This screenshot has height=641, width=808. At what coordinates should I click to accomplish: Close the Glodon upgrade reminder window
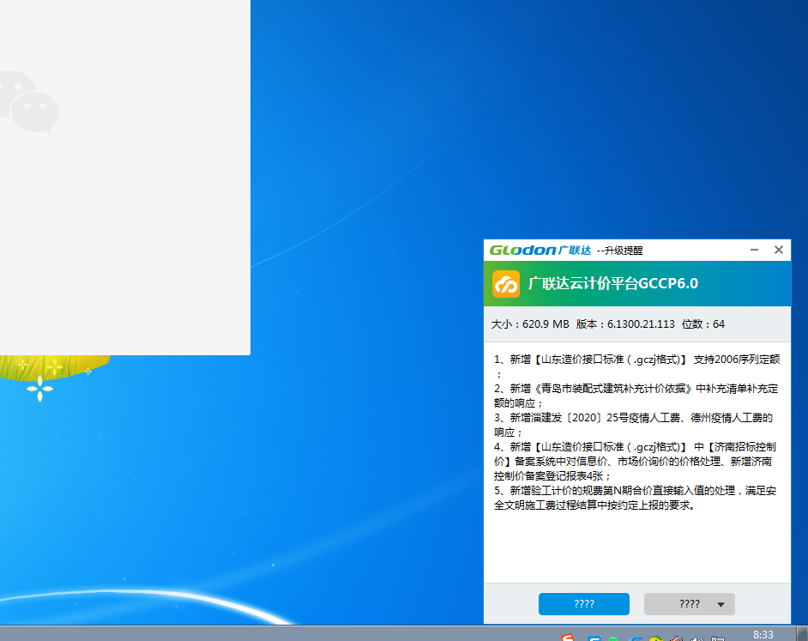coord(779,250)
